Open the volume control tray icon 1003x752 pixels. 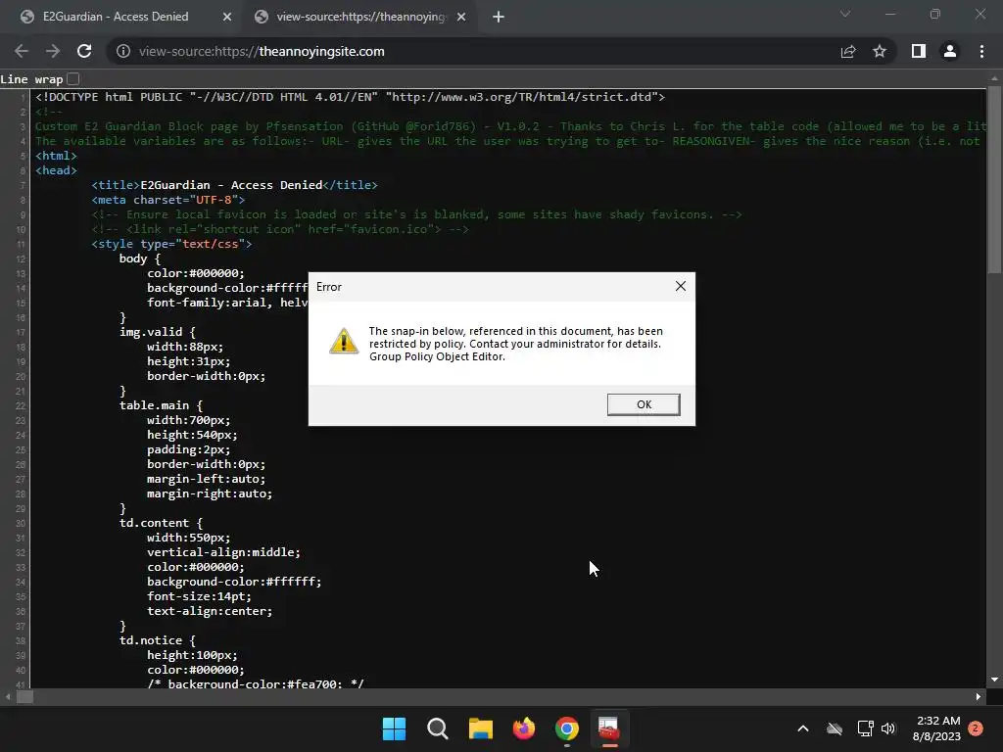click(888, 728)
